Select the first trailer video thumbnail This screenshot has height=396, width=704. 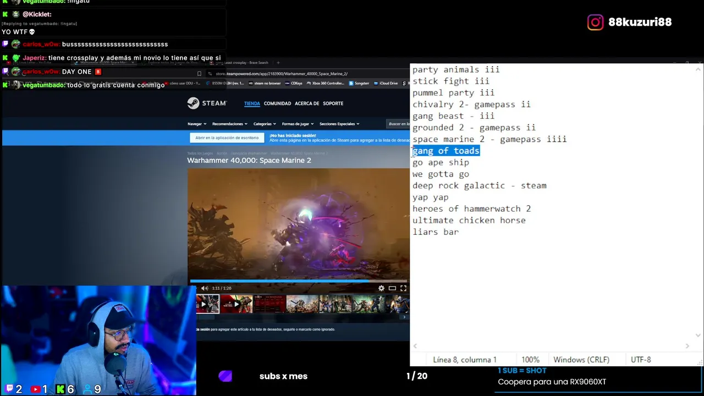(207, 304)
